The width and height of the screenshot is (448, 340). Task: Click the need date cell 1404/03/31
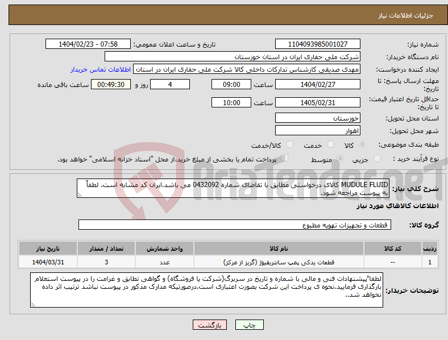48,262
